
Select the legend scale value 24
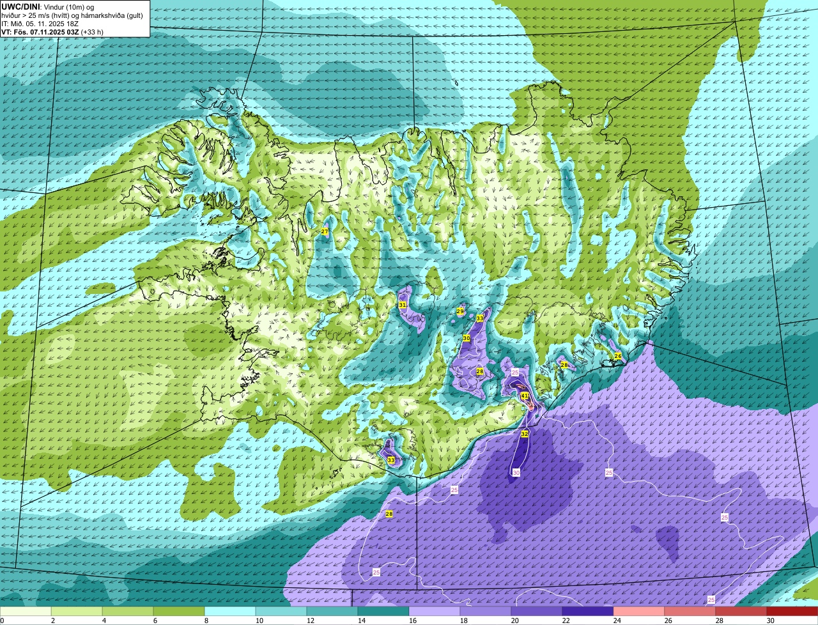617,621
